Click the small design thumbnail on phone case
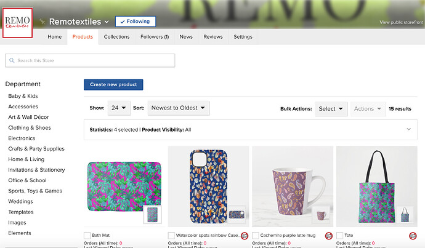Screen dimensions: 425x248 click(x=237, y=215)
